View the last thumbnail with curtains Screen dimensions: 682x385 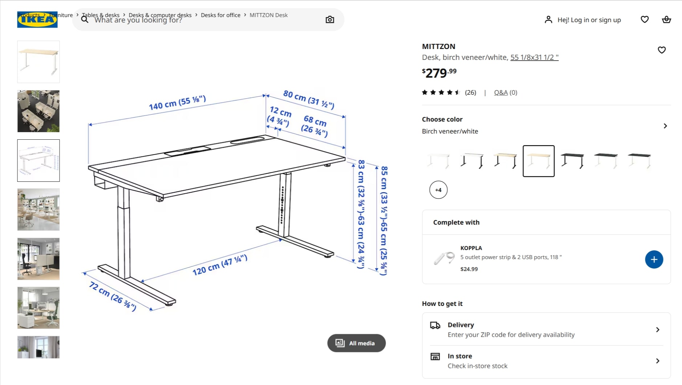(x=38, y=347)
